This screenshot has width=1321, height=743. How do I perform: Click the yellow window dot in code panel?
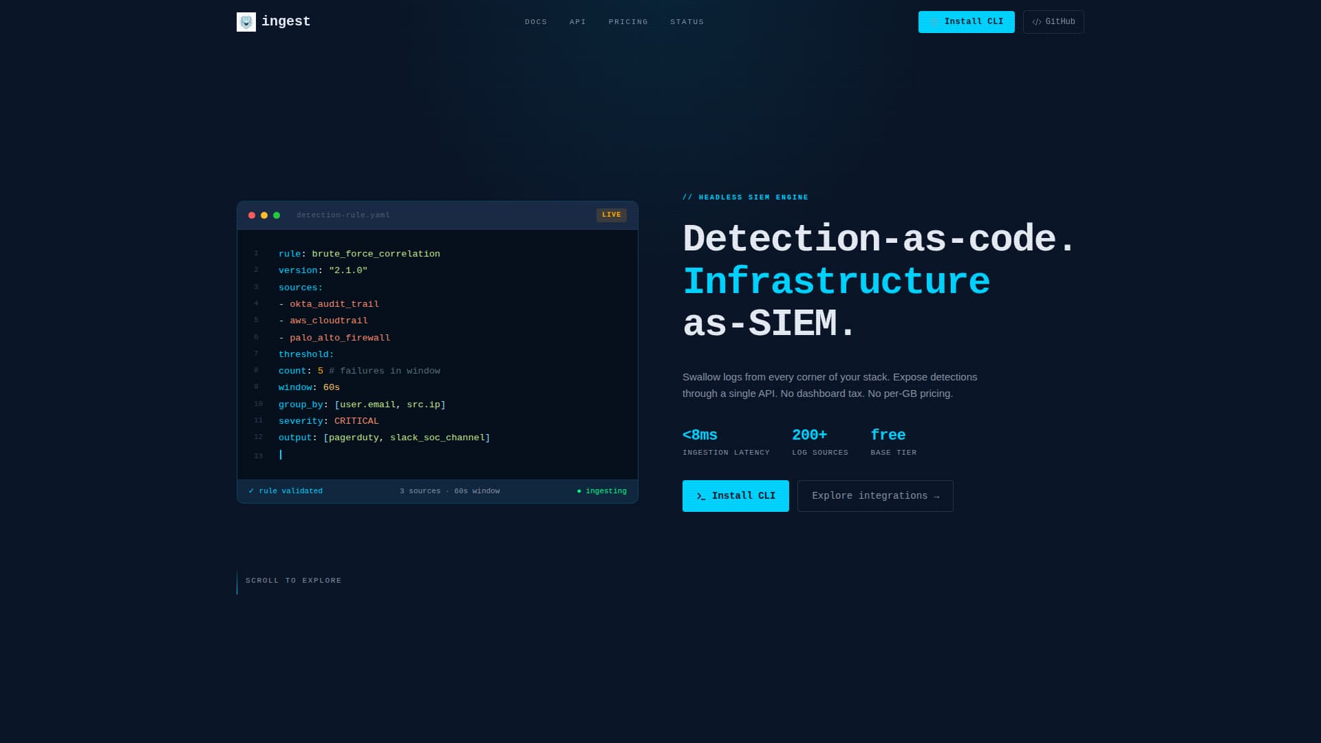(x=264, y=215)
